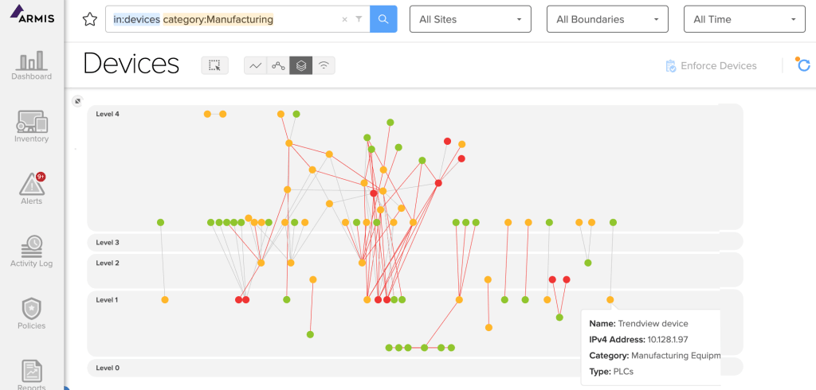
Task: Open the search filter funnel icon
Action: click(359, 19)
